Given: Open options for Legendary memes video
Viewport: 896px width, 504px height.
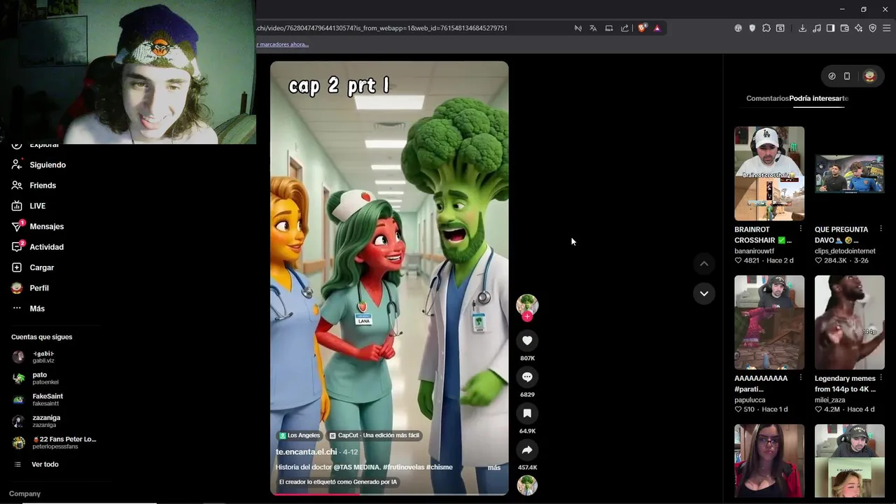Looking at the screenshot, I should [881, 378].
